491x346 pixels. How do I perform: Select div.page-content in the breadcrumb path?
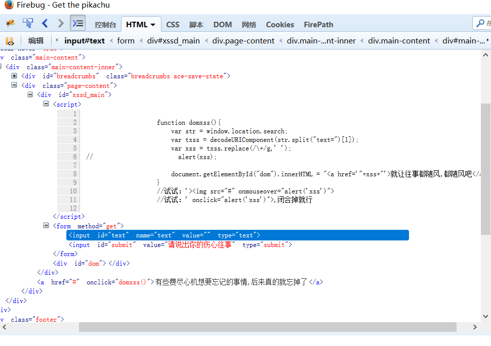[x=243, y=41]
